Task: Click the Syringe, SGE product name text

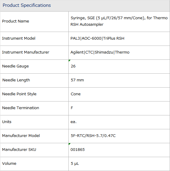Action: click(x=119, y=21)
